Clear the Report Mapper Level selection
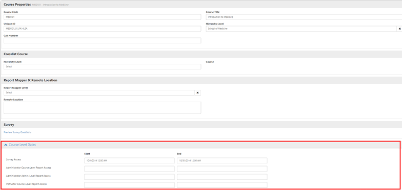402x190 pixels. pyautogui.click(x=197, y=93)
